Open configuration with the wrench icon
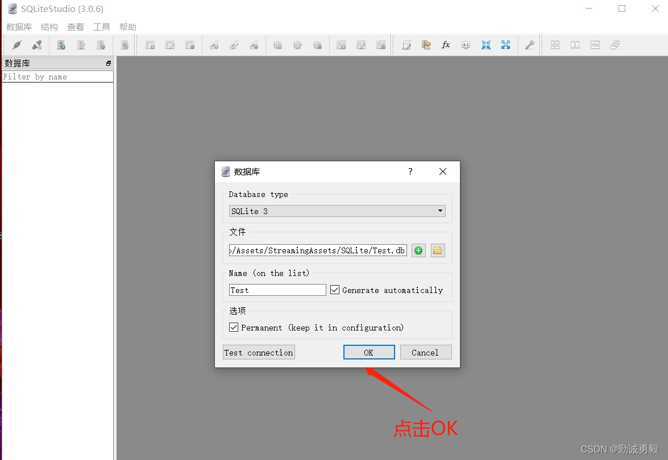This screenshot has width=668, height=460. 529,45
